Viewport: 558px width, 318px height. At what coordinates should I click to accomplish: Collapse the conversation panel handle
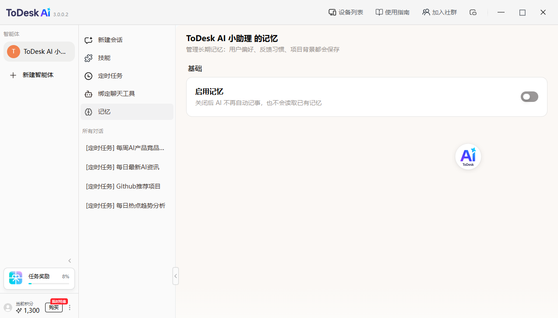pyautogui.click(x=176, y=276)
